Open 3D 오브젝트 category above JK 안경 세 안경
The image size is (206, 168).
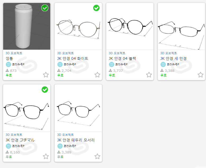[168, 53]
